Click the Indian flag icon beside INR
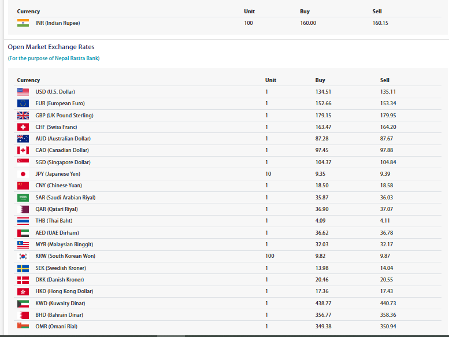The height and width of the screenshot is (337, 449). click(x=23, y=23)
